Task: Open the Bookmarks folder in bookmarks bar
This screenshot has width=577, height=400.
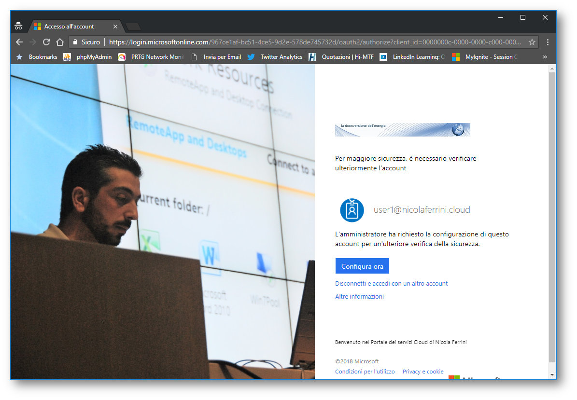Action: (x=37, y=56)
